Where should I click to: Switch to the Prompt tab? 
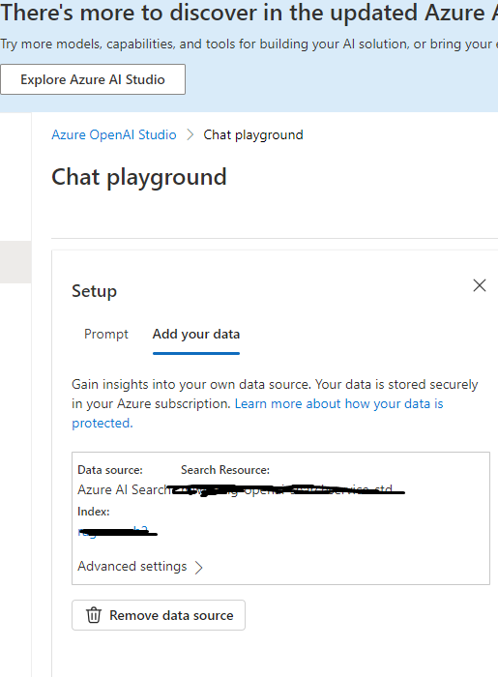point(106,334)
